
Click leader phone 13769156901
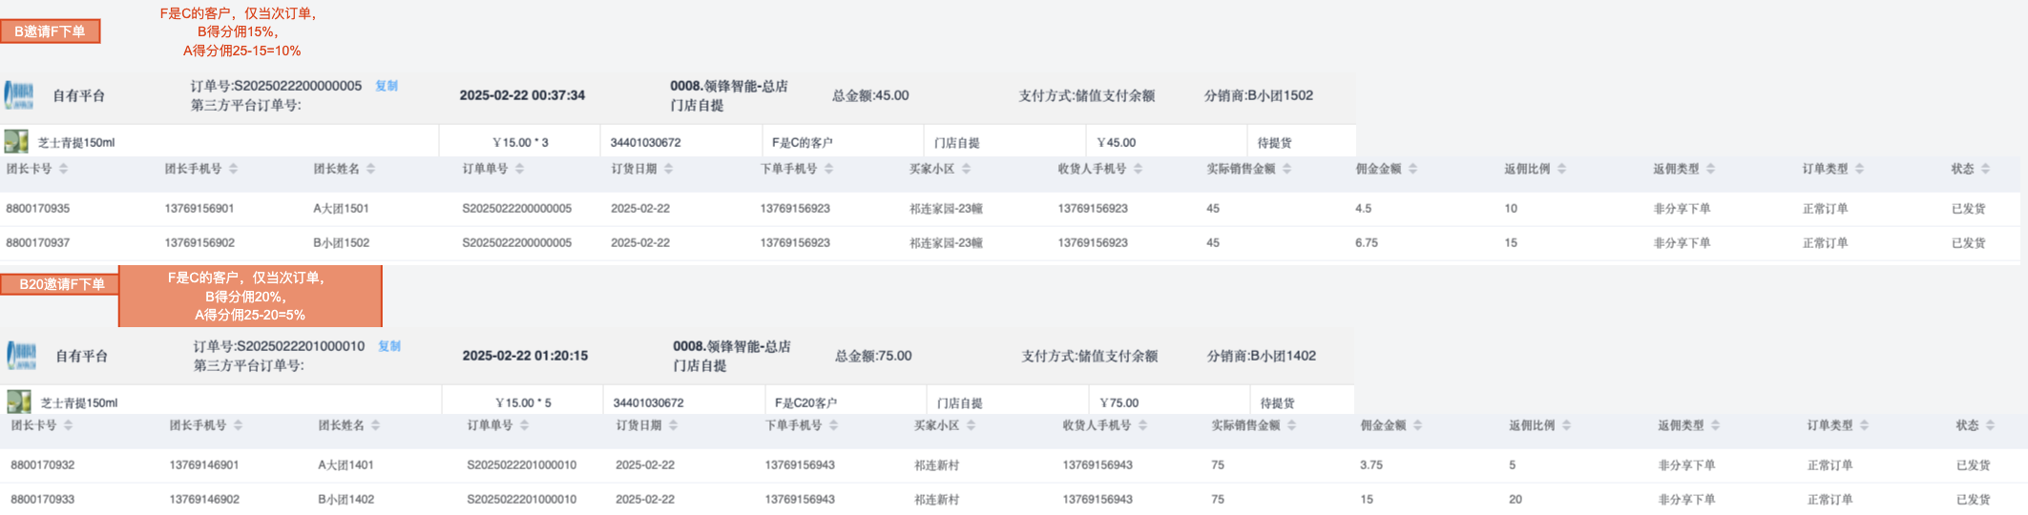coord(199,209)
